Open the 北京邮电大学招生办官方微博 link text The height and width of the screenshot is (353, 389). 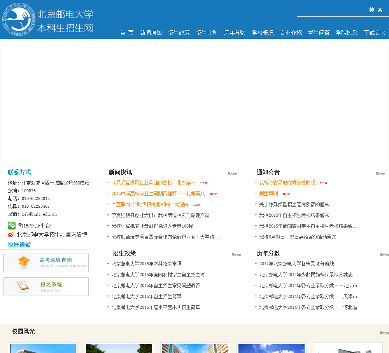tap(52, 235)
